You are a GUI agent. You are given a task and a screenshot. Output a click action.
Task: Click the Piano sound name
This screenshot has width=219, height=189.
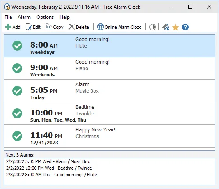click(82, 69)
